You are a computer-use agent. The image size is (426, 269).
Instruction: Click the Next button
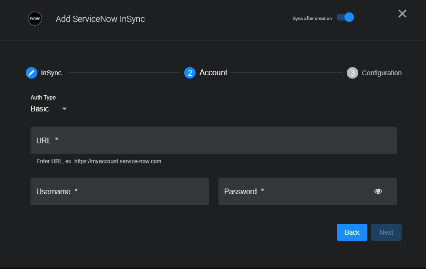[x=386, y=232]
